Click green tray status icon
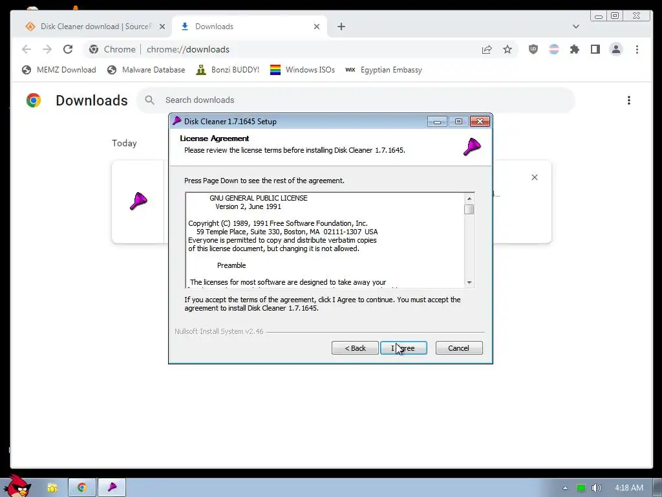 coord(581,488)
